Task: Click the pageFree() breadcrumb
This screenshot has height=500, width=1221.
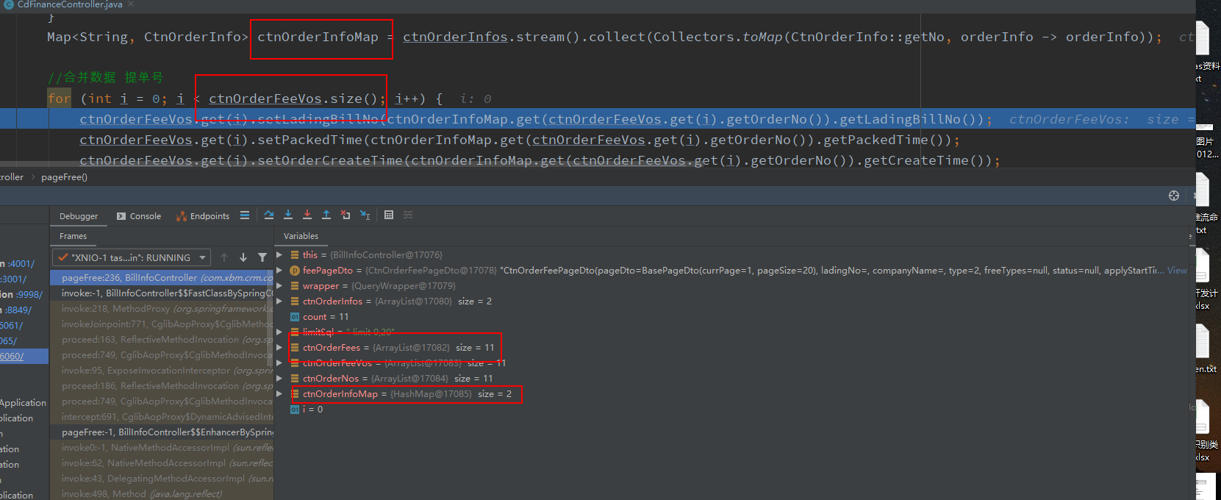Action: point(64,177)
